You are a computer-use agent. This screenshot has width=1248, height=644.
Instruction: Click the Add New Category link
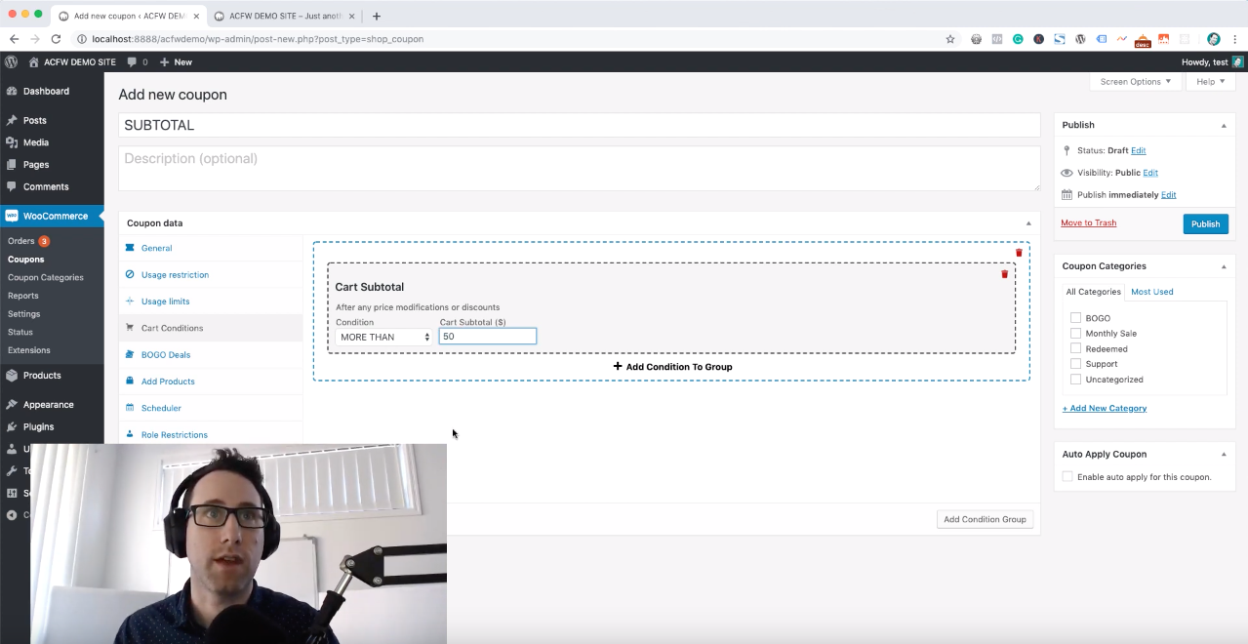coord(1105,408)
